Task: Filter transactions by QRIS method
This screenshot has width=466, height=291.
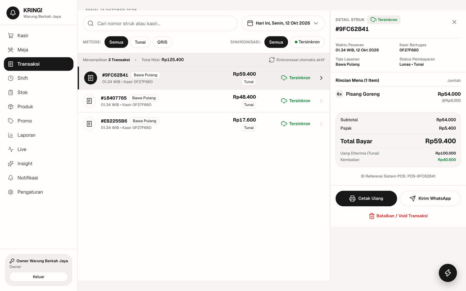Action: 162,42
